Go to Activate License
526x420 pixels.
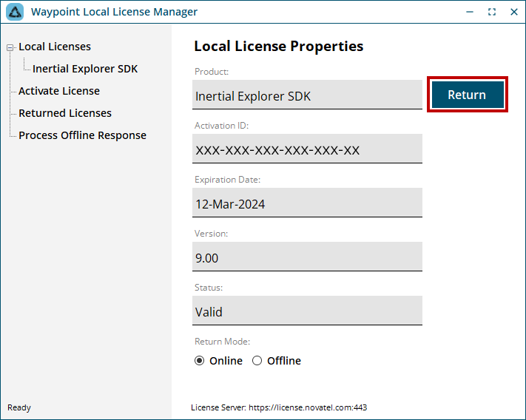pyautogui.click(x=59, y=91)
